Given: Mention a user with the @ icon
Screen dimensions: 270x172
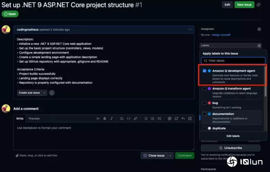Looking at the screenshot, I should 170,118.
